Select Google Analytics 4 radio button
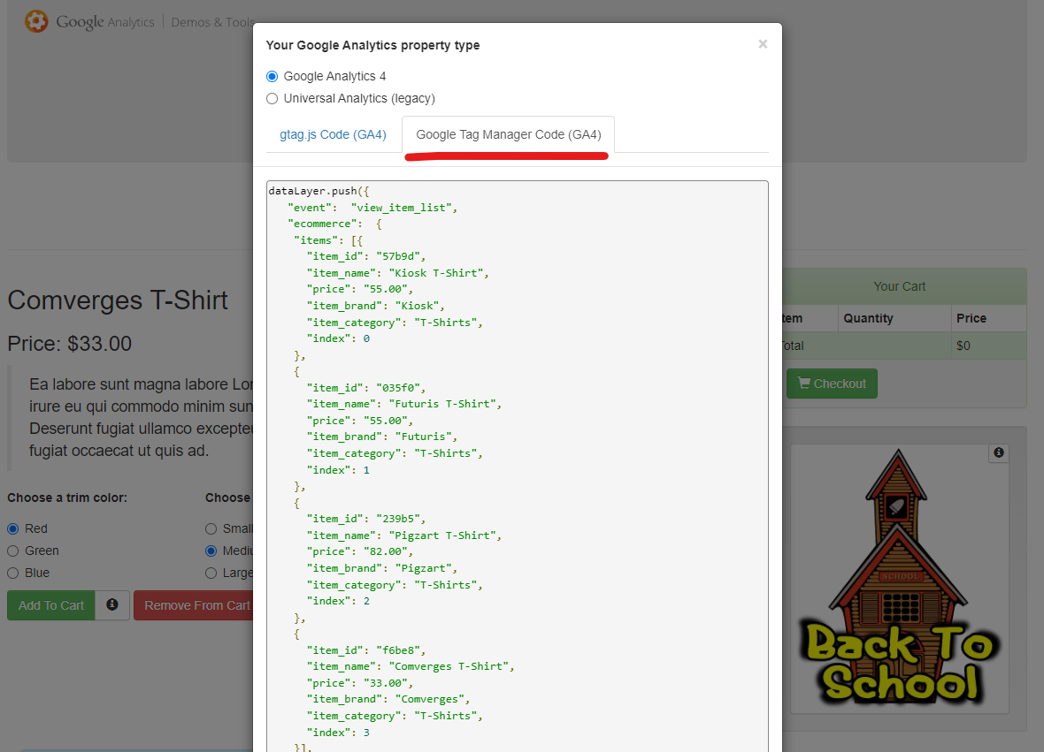Screen dimensions: 1044x752 tap(272, 77)
